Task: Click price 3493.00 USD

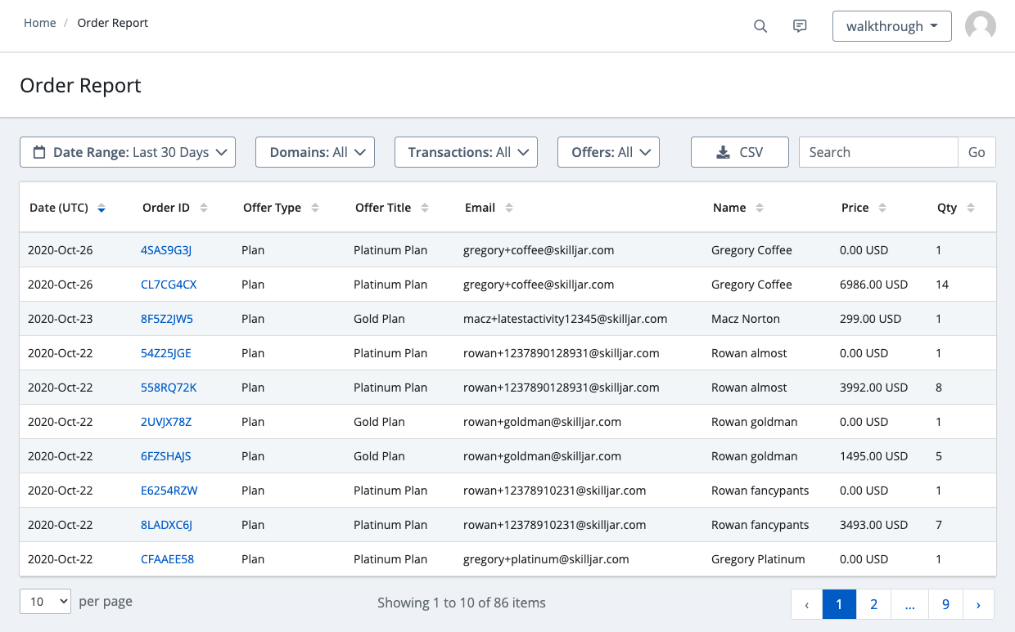Action: 873,525
